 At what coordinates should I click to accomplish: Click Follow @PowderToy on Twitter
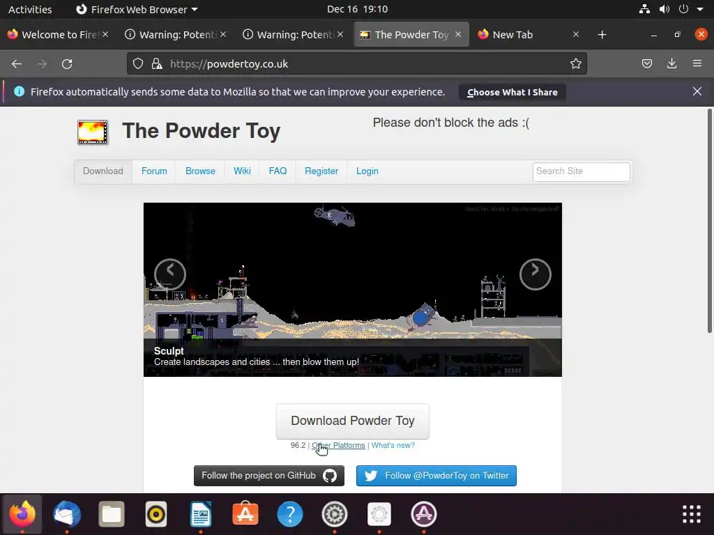coord(436,476)
